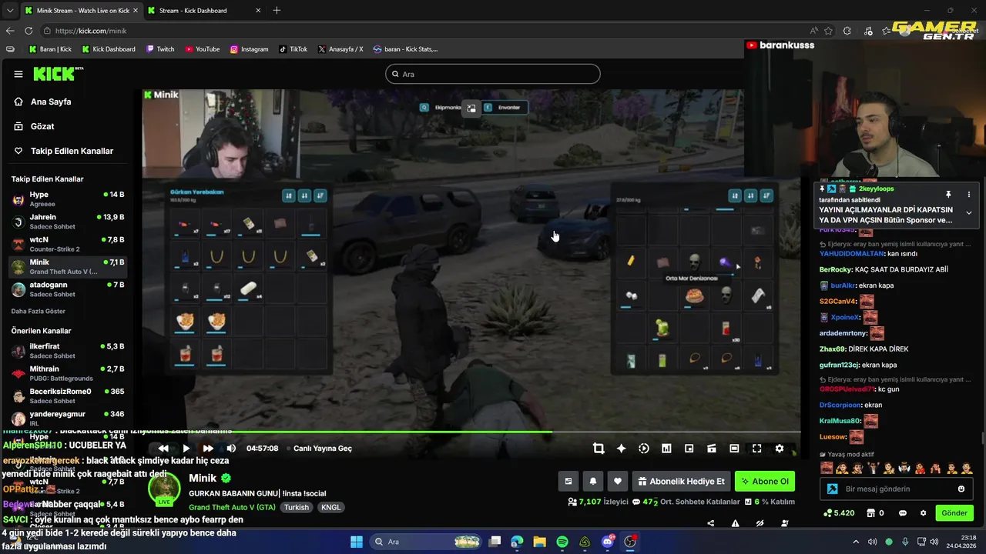This screenshot has height=554, width=986.
Task: Toggle fullscreen mode in player
Action: click(756, 449)
